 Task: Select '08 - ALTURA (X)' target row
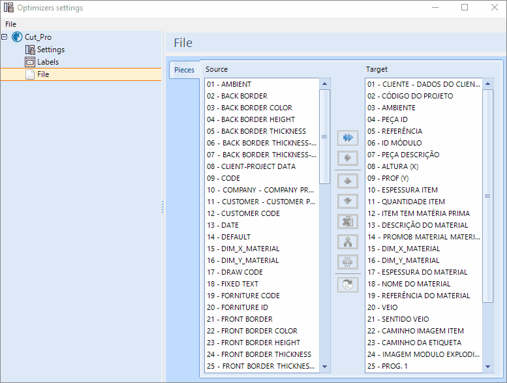424,166
